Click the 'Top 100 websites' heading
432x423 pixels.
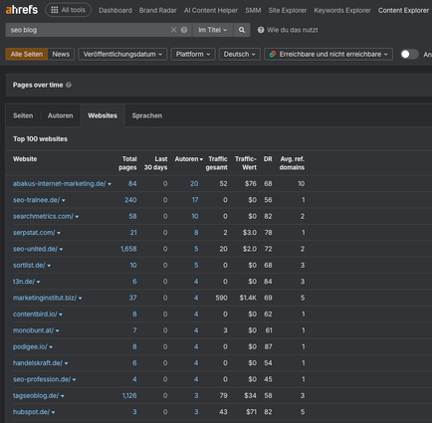coord(40,138)
